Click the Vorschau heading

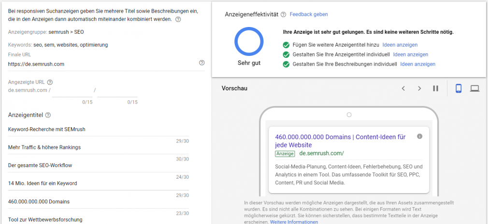pyautogui.click(x=234, y=89)
